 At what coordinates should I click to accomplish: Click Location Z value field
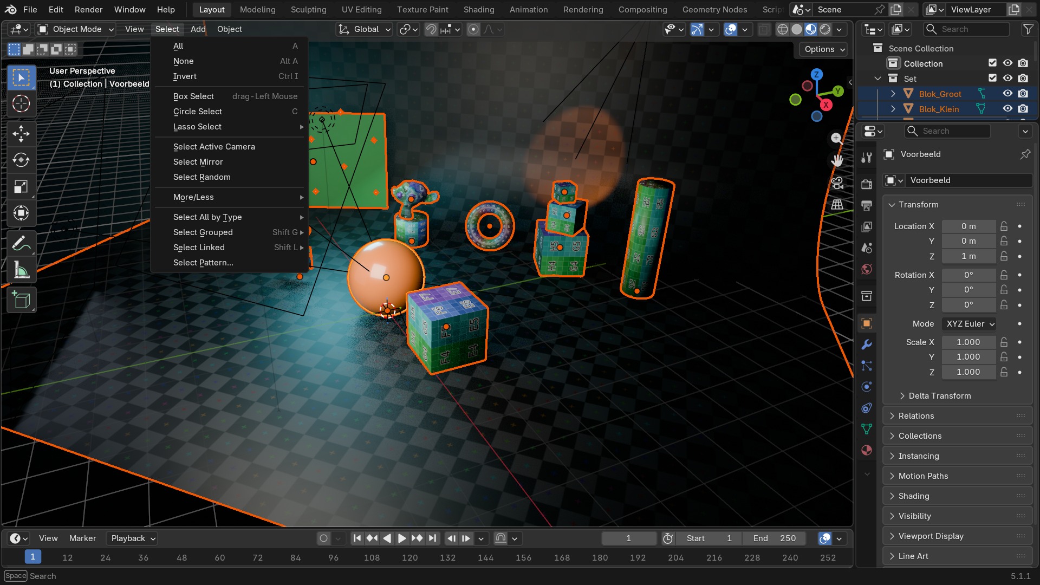968,256
